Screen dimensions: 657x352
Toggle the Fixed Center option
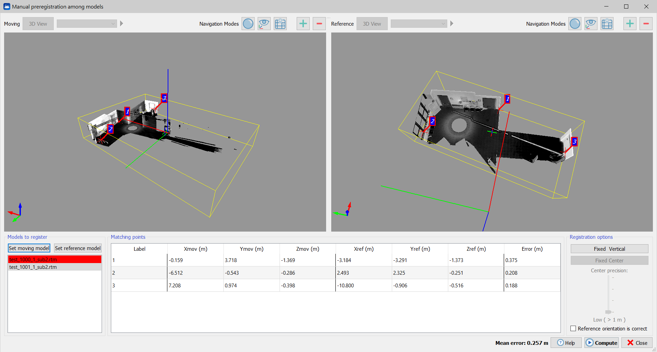coord(609,261)
